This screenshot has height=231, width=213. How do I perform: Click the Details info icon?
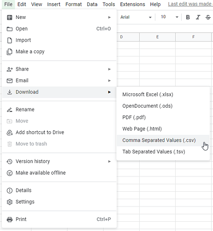(x=10, y=190)
